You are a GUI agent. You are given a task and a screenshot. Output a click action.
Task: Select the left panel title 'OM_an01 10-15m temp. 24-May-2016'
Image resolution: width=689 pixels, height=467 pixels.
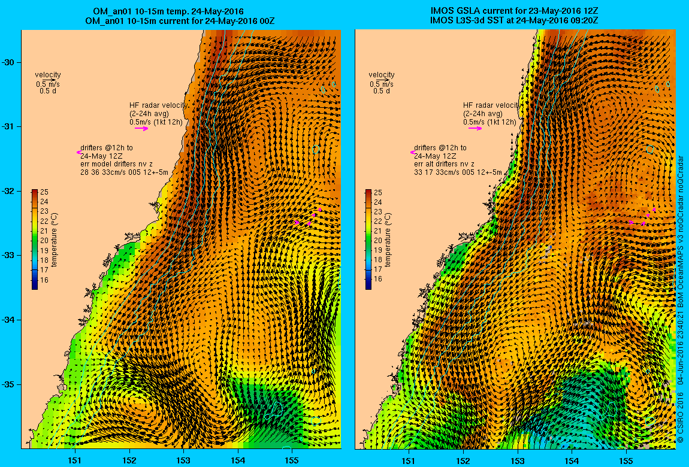tap(168, 11)
